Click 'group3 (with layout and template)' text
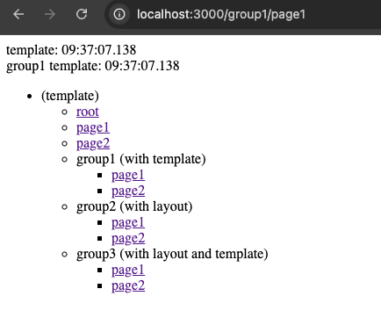 [172, 254]
